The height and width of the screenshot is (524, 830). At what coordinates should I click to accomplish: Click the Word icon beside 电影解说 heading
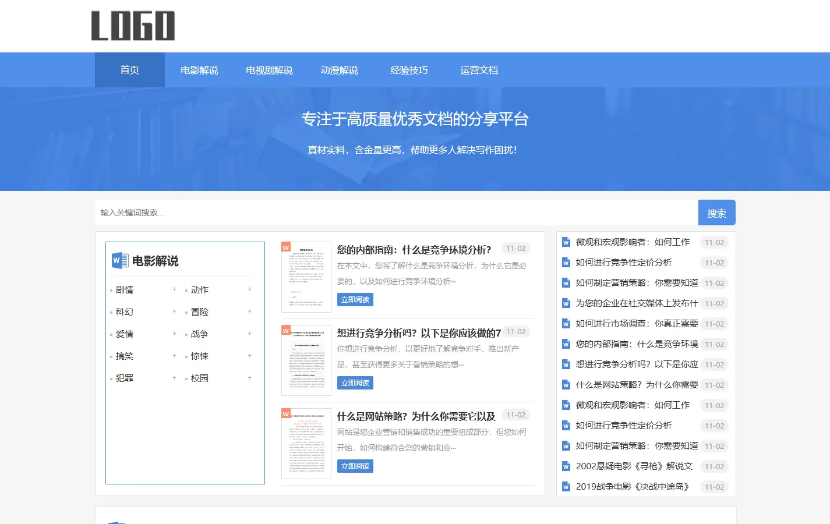click(120, 260)
